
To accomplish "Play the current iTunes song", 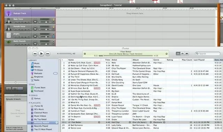I will (x=41, y=54).
